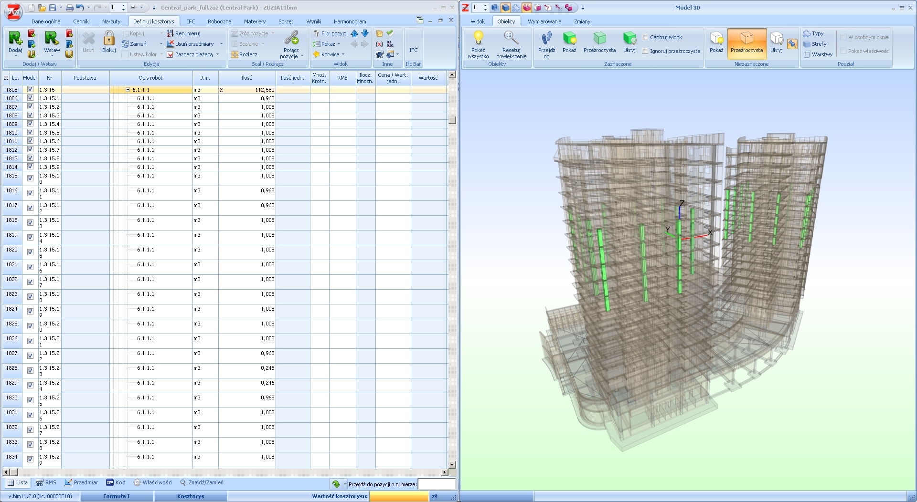The width and height of the screenshot is (917, 502).
Task: Toggle the Ignoruj przeźroczyste checkbox
Action: [645, 51]
